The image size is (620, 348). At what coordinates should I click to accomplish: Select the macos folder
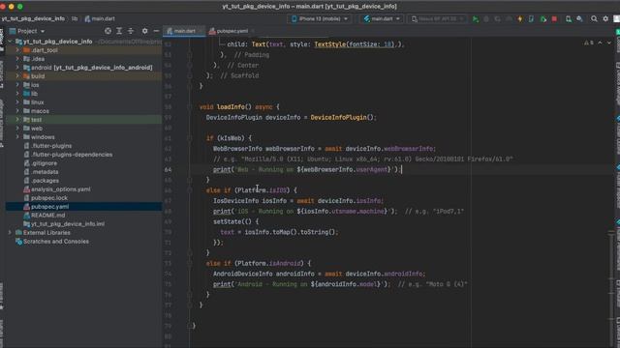click(x=36, y=111)
